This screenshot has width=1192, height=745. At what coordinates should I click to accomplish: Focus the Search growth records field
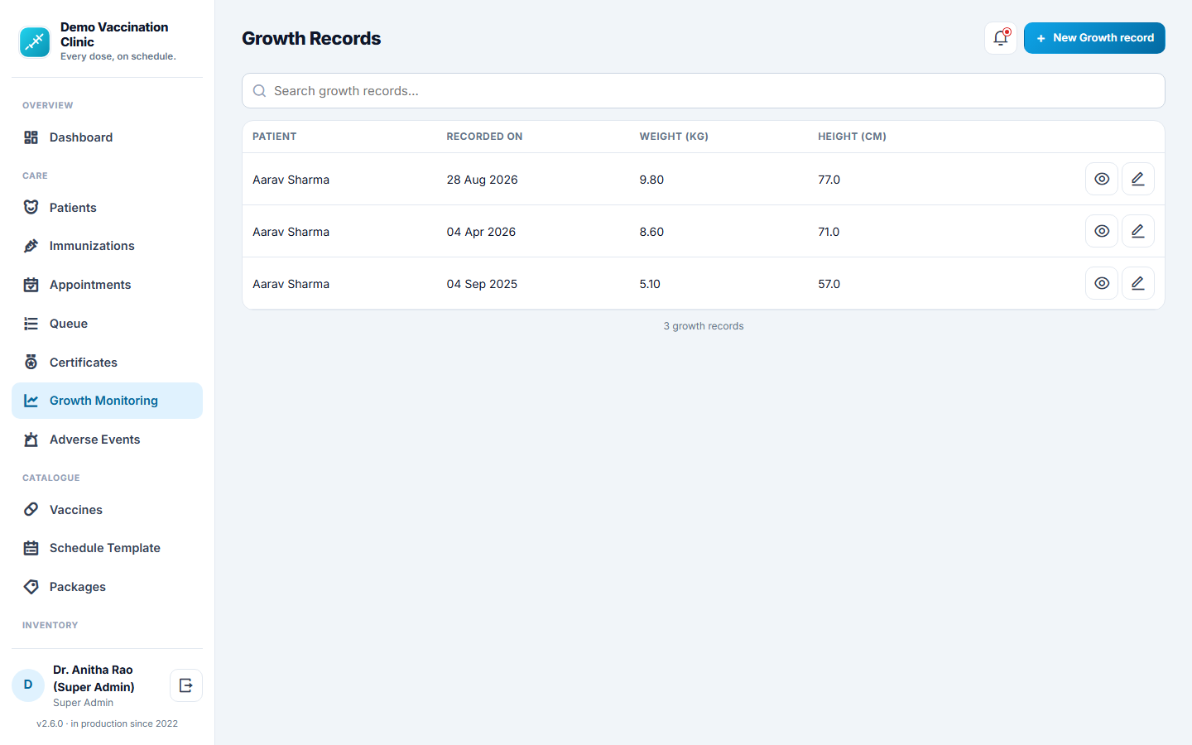coord(704,91)
